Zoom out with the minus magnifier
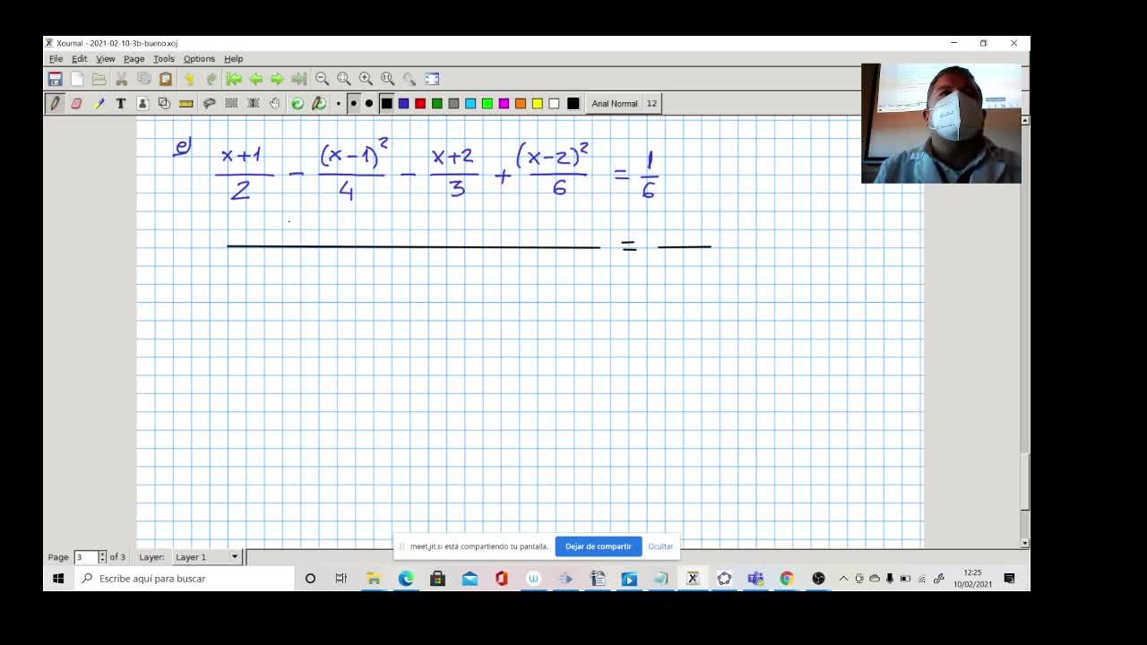The width and height of the screenshot is (1147, 645). tap(322, 79)
